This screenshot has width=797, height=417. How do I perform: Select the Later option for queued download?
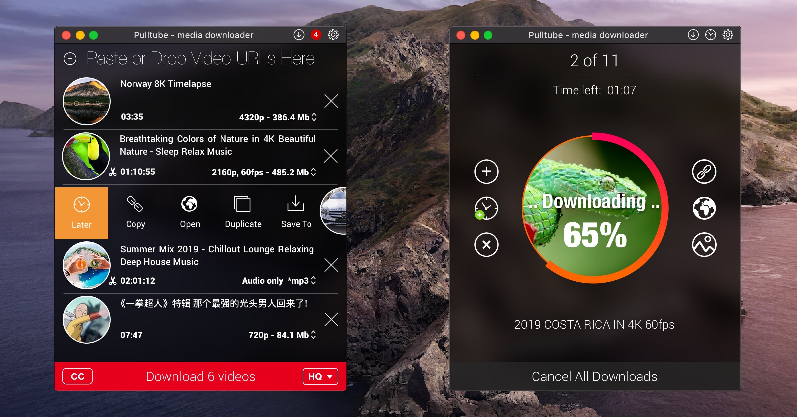pyautogui.click(x=81, y=212)
